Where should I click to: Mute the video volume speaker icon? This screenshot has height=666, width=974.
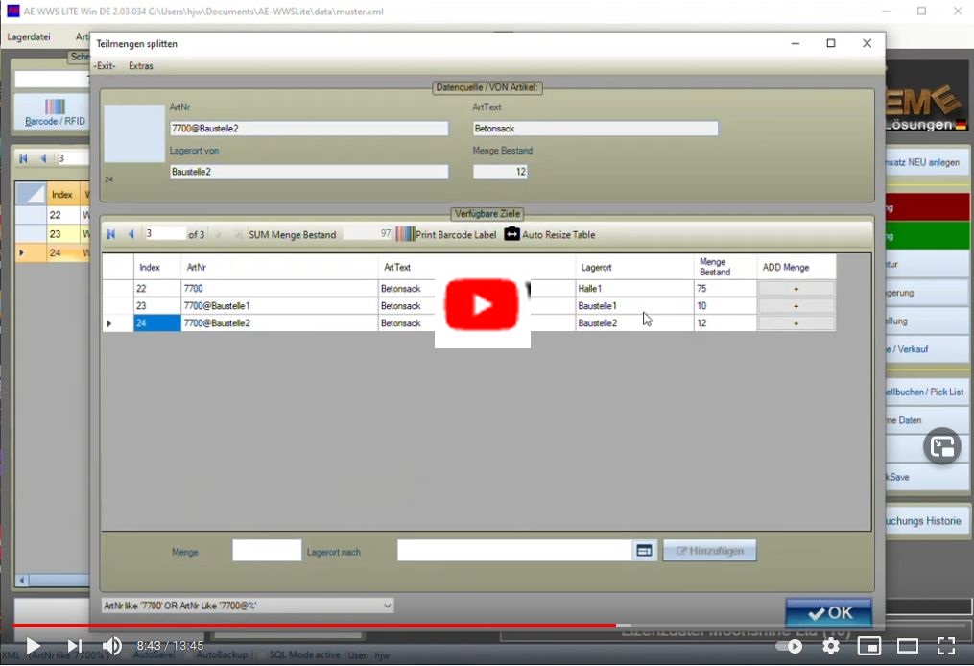click(112, 646)
